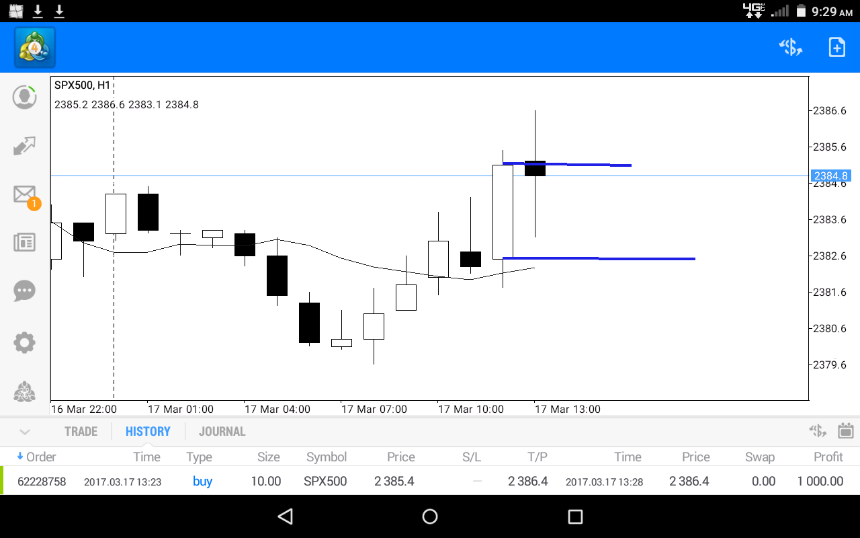Screen dimensions: 860x538
Task: Open the accounts profile icon in sidebar
Action: pyautogui.click(x=25, y=97)
